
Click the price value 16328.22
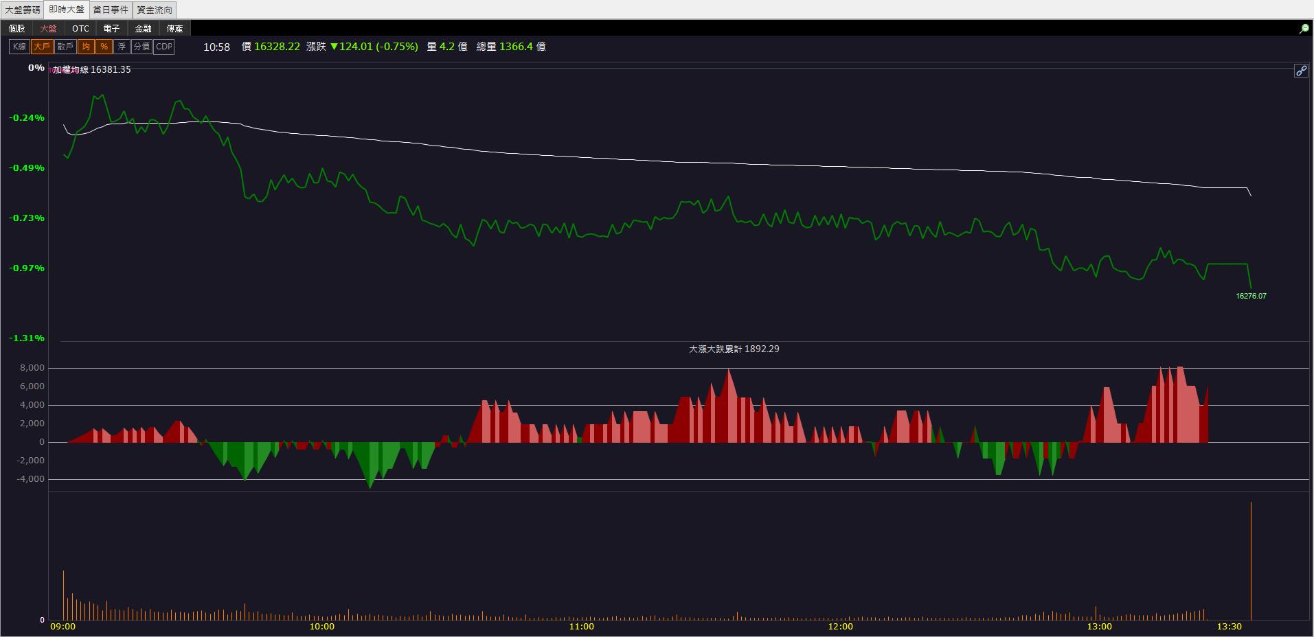pyautogui.click(x=277, y=47)
